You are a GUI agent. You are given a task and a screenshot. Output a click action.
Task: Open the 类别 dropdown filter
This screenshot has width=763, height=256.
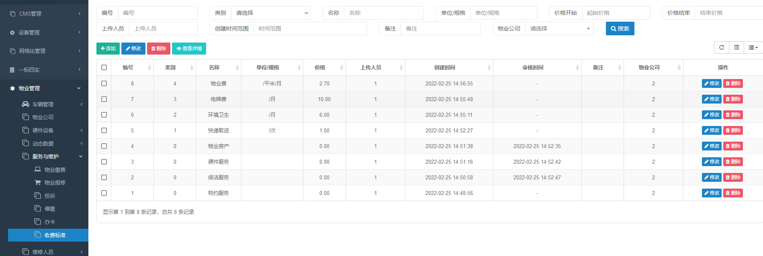pos(271,13)
